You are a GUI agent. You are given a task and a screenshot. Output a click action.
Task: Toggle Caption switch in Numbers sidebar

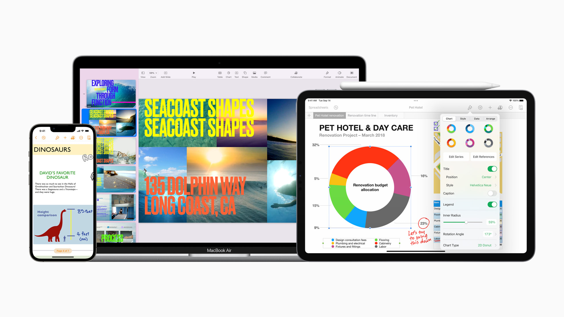click(x=492, y=194)
